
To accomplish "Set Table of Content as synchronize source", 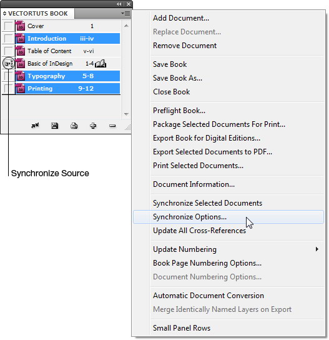I will click(x=9, y=51).
